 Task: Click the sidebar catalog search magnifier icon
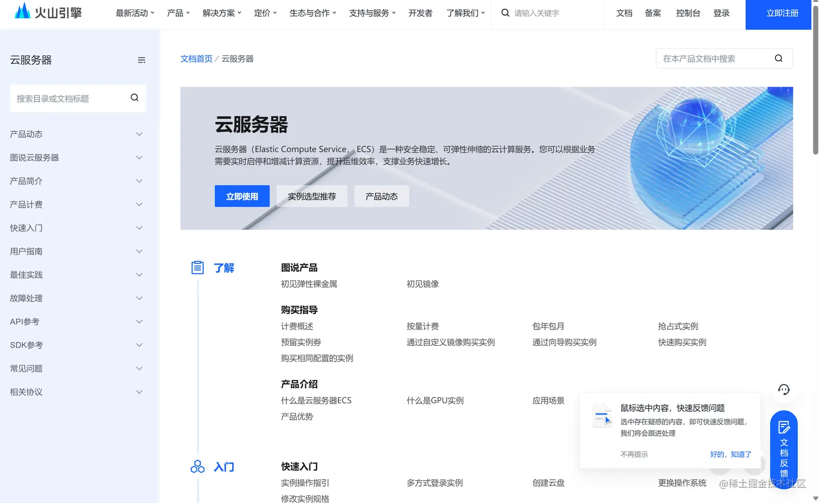(134, 98)
